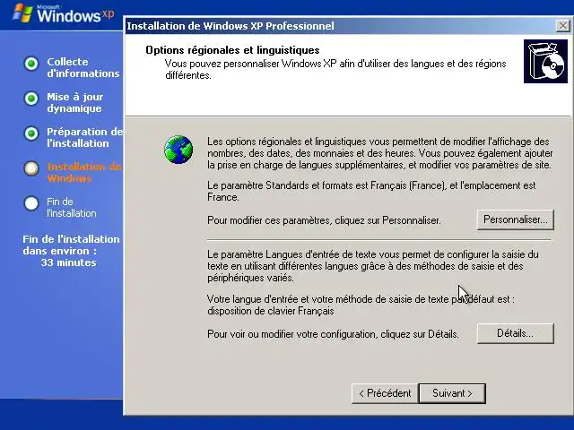Select the Collecte d'informations step label
Viewport: 574px width, 430px height.
pos(83,68)
